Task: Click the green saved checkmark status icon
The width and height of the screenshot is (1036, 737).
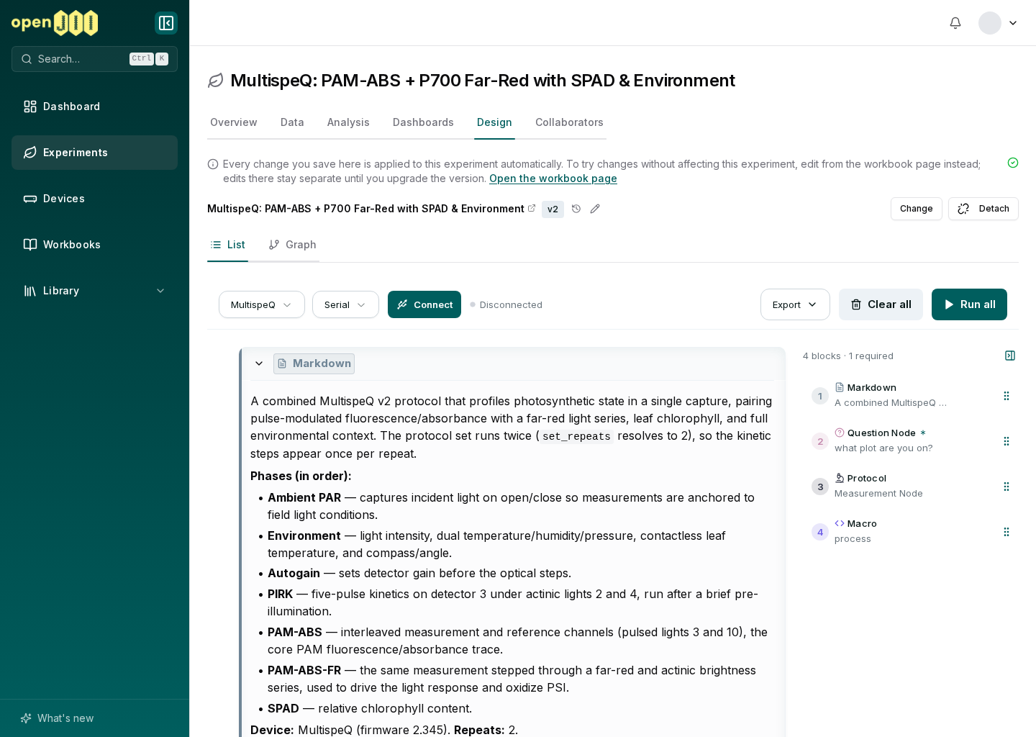Action: coord(1013,163)
